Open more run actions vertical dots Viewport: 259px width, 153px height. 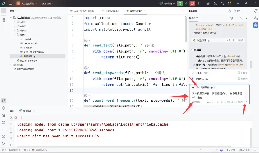coord(198,4)
